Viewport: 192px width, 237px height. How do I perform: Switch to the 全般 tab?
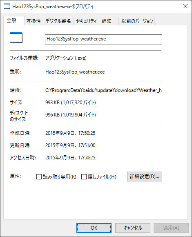tap(14, 20)
